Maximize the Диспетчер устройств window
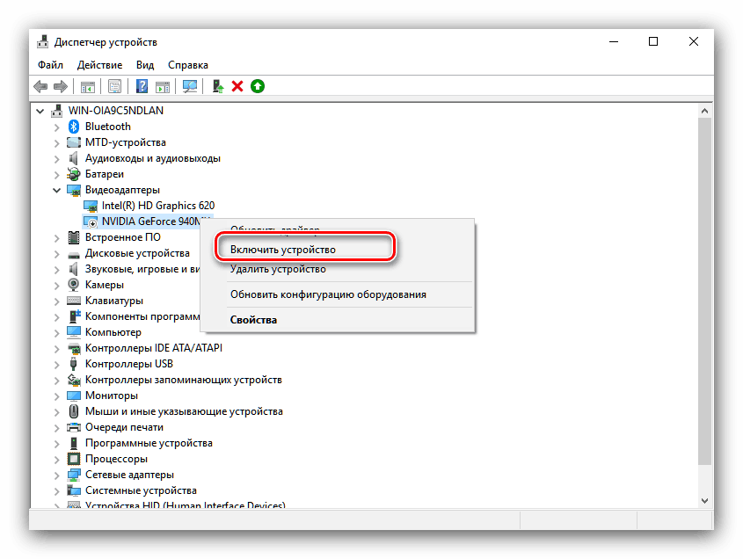Viewport: 743px width, 559px height. 653,41
